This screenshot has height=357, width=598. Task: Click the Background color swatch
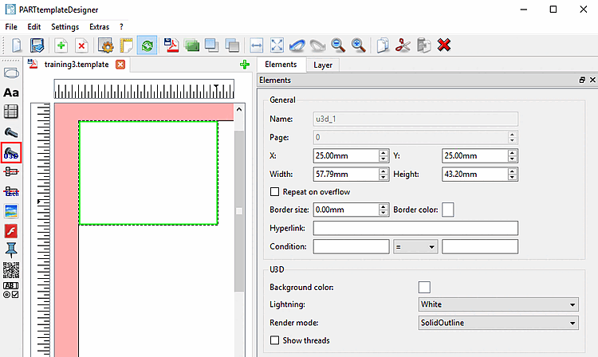click(424, 287)
